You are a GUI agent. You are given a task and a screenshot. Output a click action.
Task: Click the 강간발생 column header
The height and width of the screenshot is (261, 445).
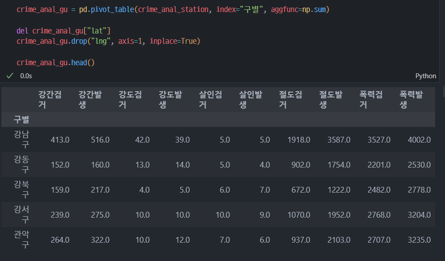(x=90, y=100)
